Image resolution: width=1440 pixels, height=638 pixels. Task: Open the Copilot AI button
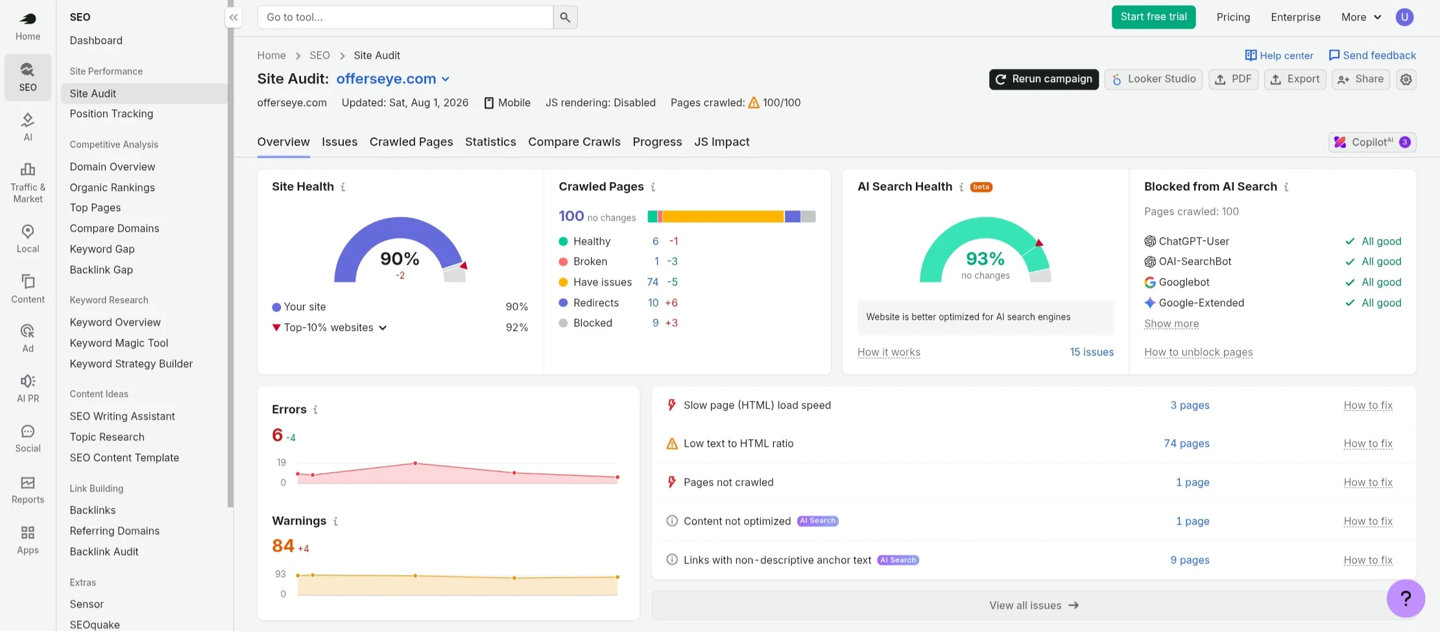pyautogui.click(x=1372, y=142)
